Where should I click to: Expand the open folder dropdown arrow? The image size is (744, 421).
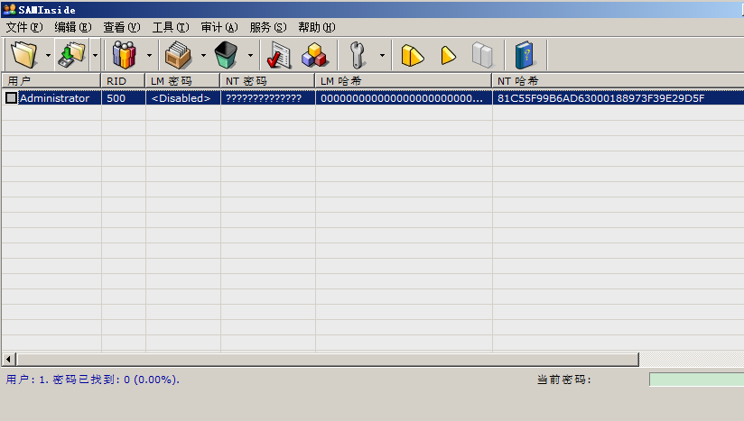point(48,55)
